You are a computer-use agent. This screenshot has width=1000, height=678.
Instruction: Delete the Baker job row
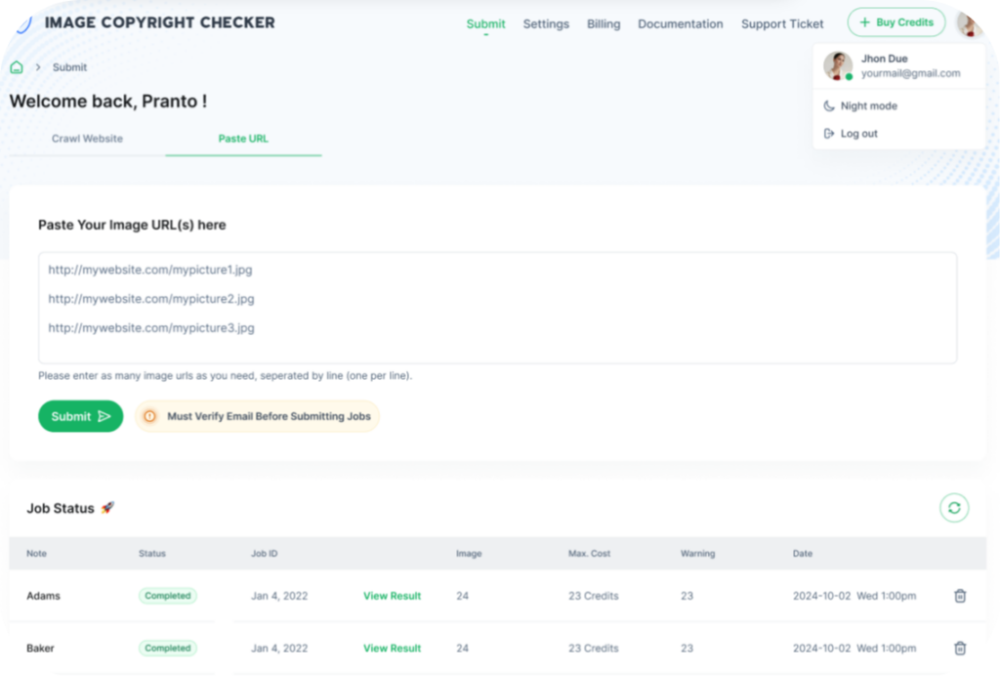pos(959,648)
